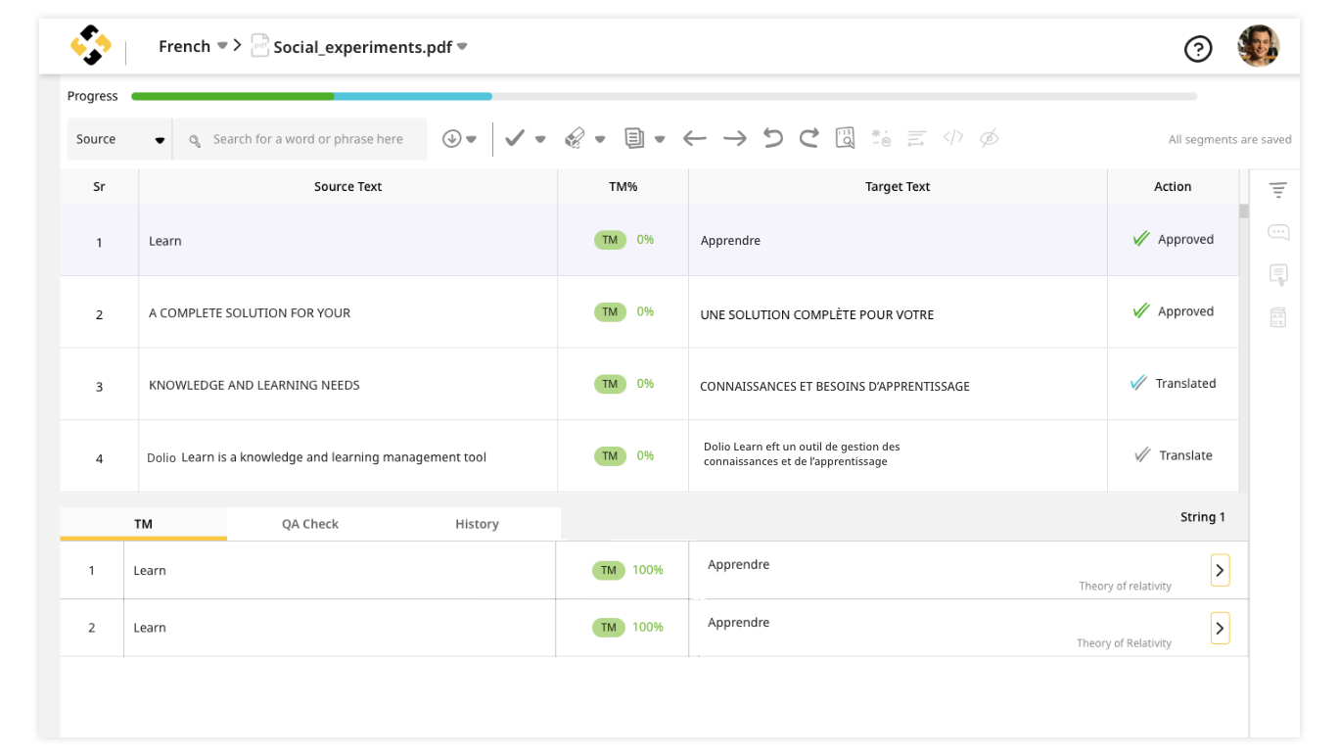Go to previous segment with left arrow
The image size is (1339, 756).
point(695,139)
